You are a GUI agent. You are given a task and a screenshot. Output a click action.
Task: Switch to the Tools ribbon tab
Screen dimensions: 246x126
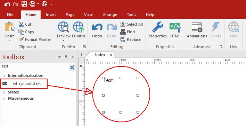(x=131, y=15)
